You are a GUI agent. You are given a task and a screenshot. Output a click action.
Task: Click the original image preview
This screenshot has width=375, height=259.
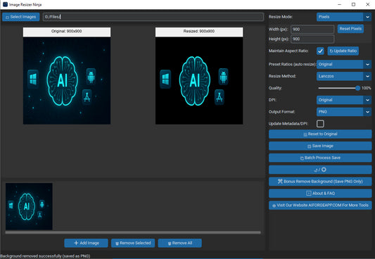[67, 81]
